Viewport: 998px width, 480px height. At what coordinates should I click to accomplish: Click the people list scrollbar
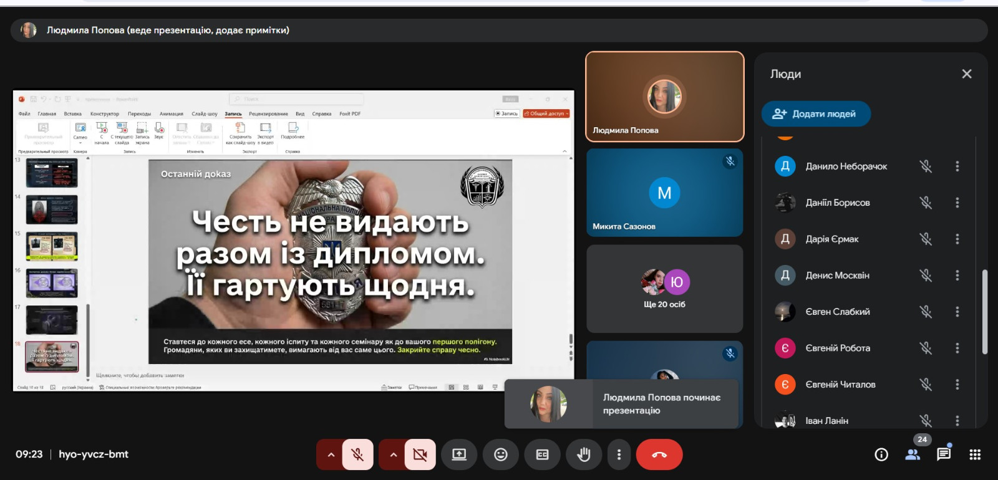(x=985, y=312)
